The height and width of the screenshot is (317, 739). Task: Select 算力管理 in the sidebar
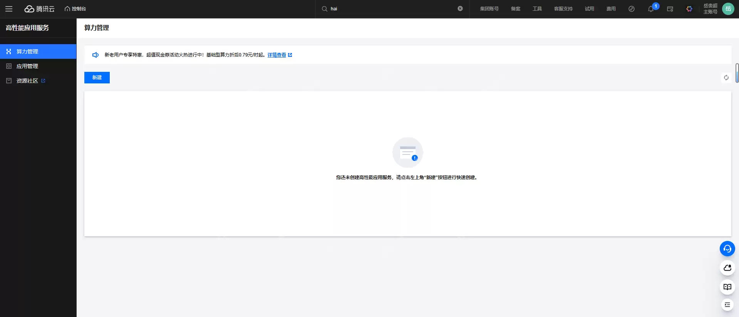click(27, 51)
